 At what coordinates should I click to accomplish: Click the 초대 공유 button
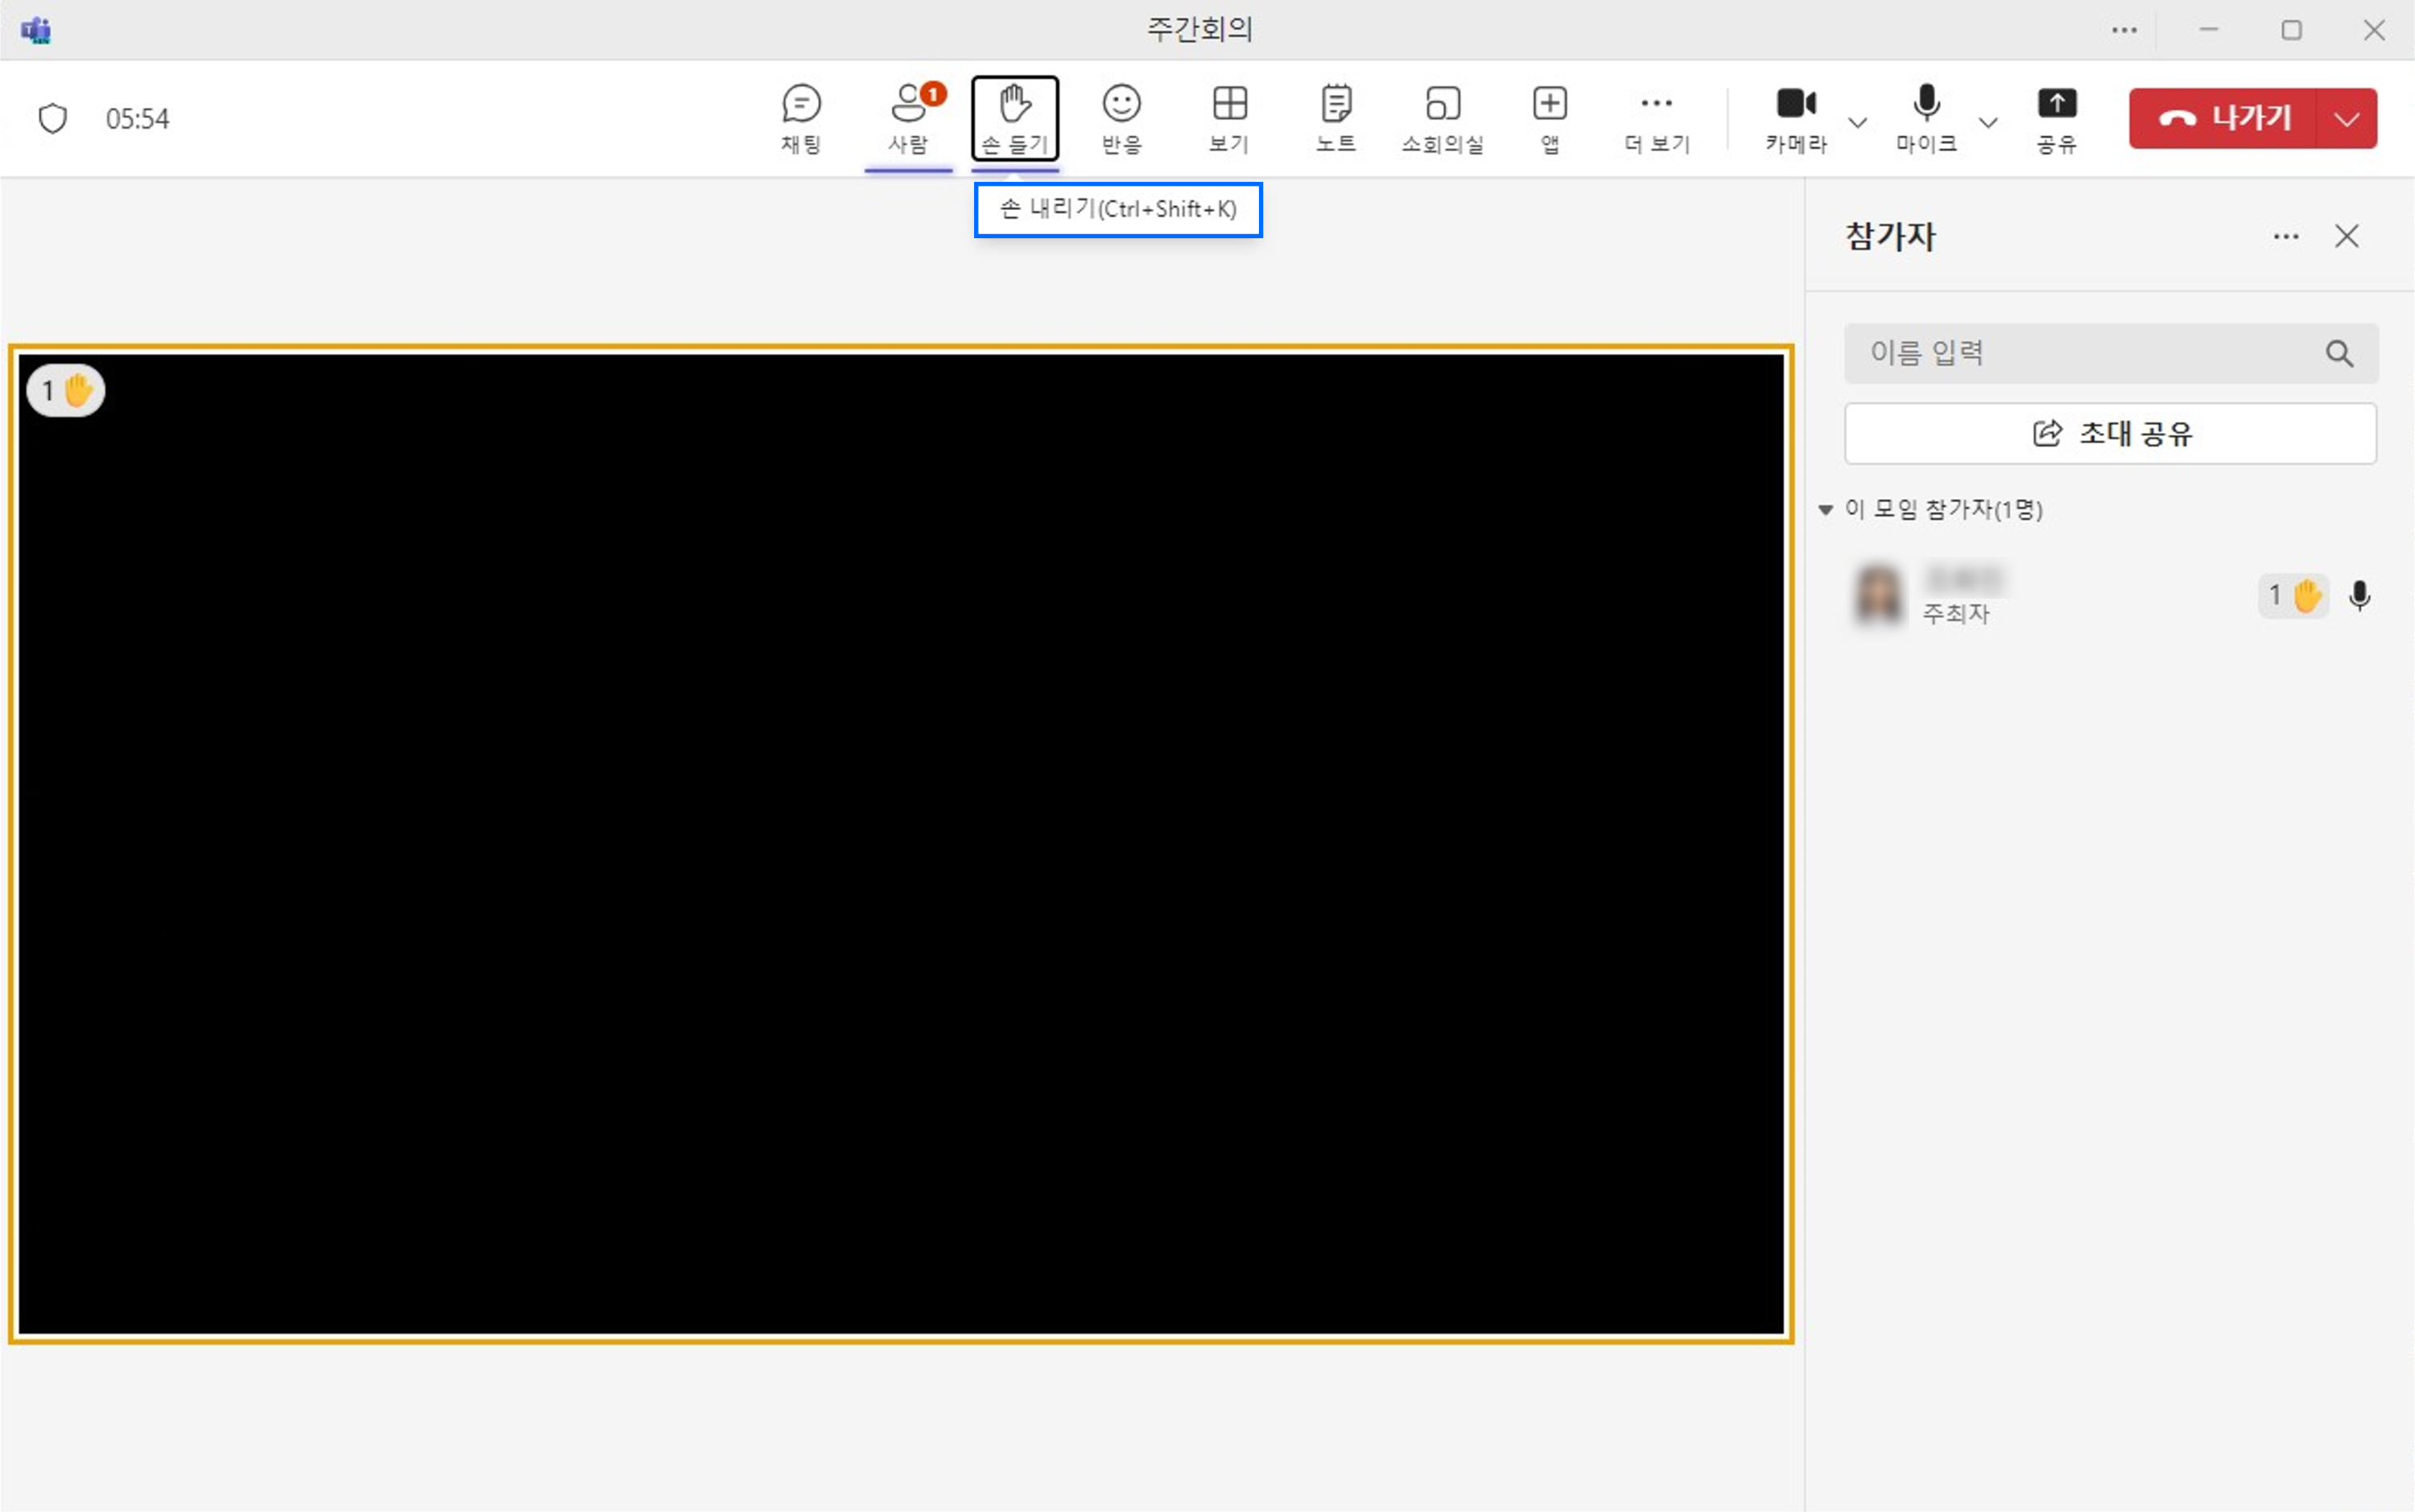click(x=2110, y=433)
